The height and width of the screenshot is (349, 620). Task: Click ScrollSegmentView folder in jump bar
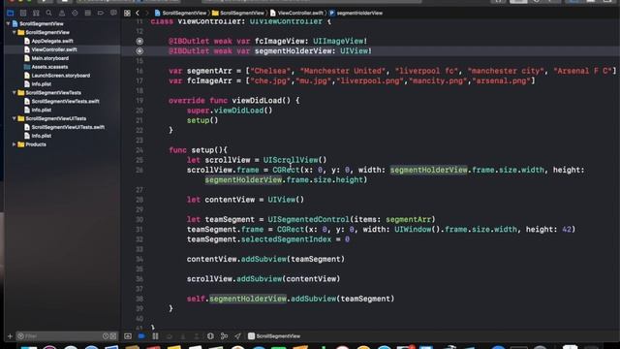coord(238,13)
